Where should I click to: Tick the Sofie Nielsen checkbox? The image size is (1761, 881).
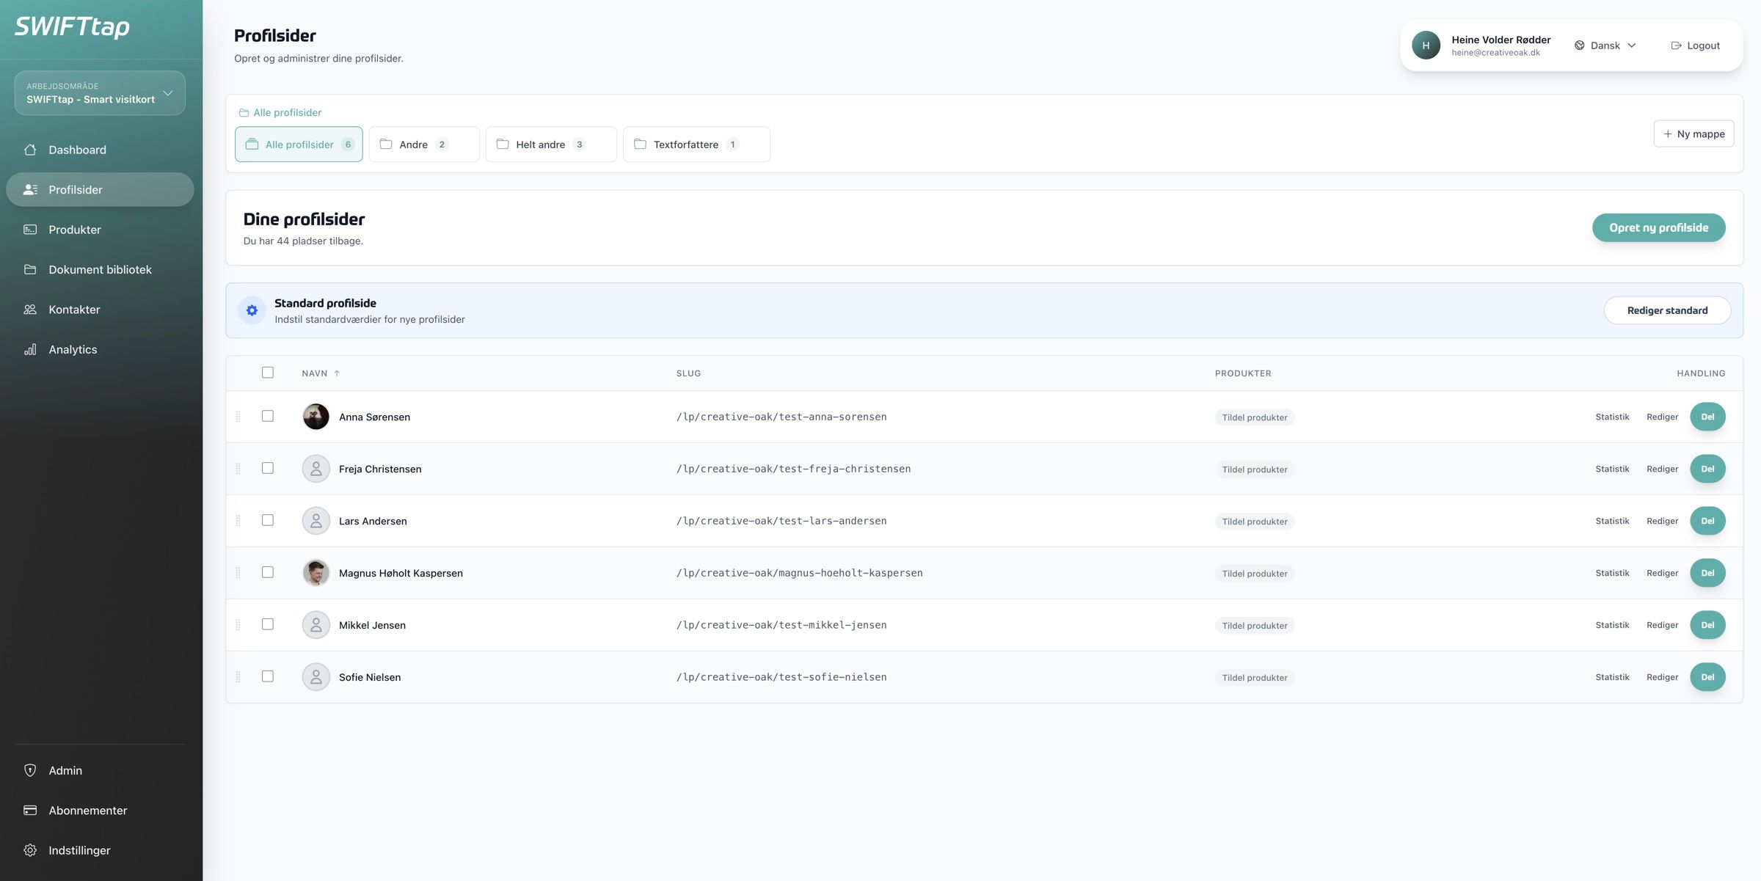[x=268, y=676]
